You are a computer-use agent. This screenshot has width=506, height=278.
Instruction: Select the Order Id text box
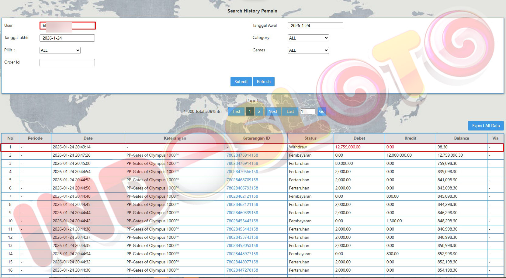pyautogui.click(x=67, y=63)
